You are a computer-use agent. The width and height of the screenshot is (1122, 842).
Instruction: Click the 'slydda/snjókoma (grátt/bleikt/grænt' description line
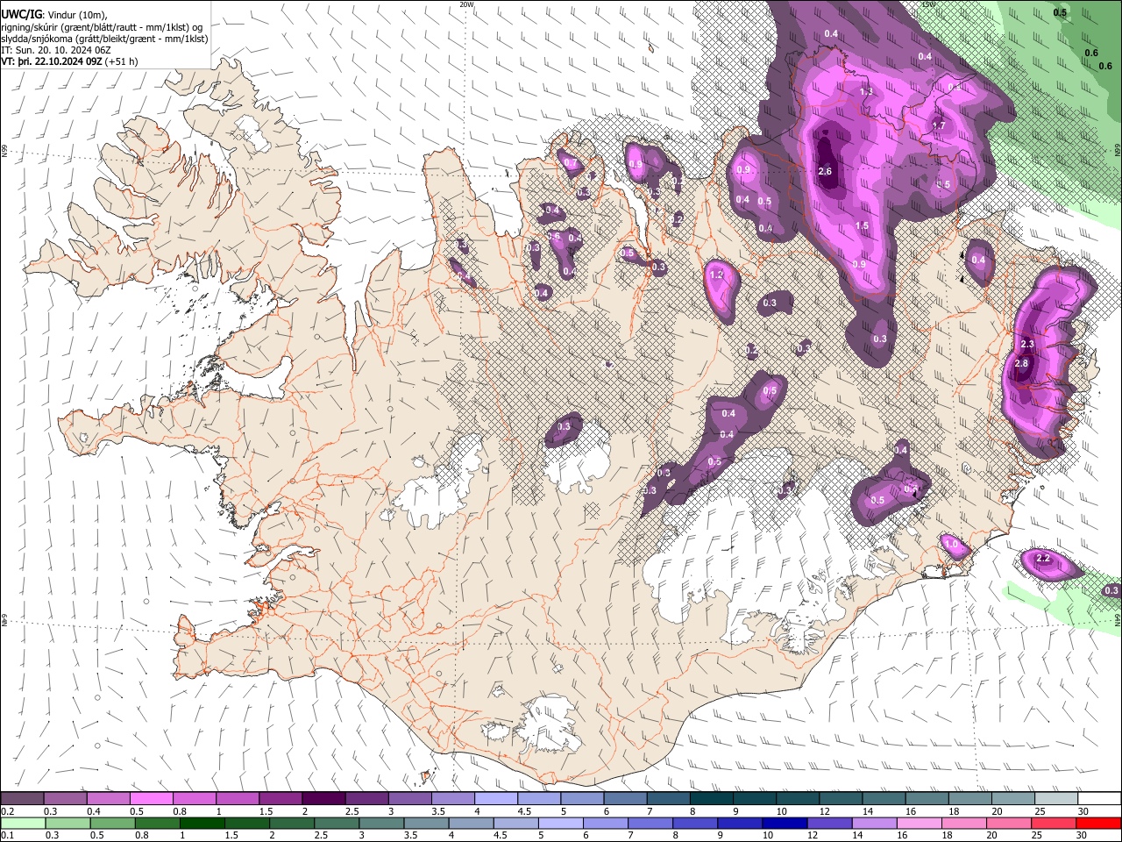104,39
